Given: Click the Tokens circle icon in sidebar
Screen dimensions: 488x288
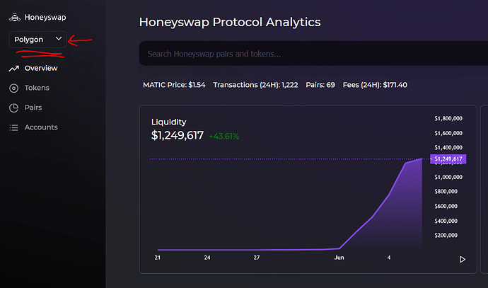Looking at the screenshot, I should (13, 88).
